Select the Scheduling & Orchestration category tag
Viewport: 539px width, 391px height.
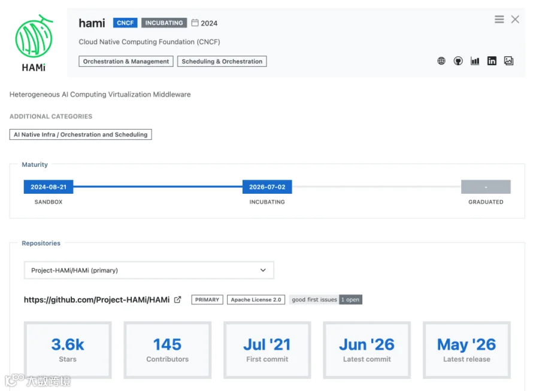click(222, 62)
